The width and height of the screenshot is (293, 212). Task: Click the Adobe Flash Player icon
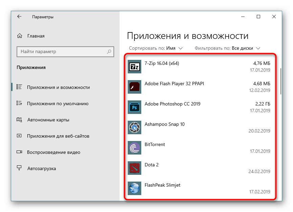[134, 87]
